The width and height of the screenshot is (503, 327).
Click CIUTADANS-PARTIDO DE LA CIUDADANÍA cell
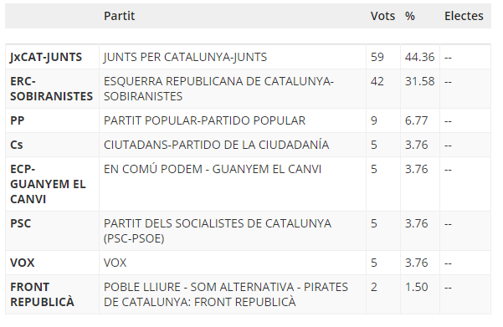coord(233,145)
